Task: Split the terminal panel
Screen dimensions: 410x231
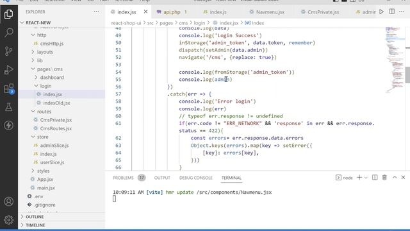Action: coord(375,178)
